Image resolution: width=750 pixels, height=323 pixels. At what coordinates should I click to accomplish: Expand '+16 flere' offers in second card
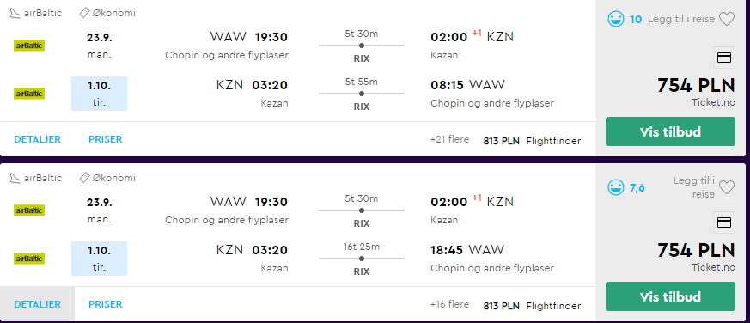pyautogui.click(x=449, y=304)
